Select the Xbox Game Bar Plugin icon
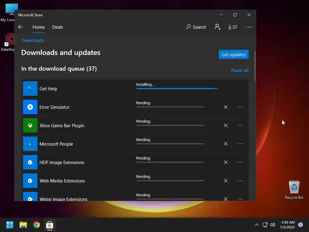Screen dimensions: 309x232 [x=30, y=125]
